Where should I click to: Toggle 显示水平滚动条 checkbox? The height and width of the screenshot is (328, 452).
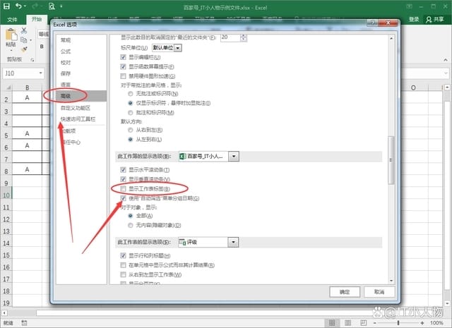click(123, 170)
